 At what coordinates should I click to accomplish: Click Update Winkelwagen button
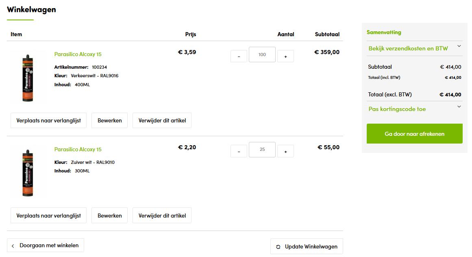[307, 246]
